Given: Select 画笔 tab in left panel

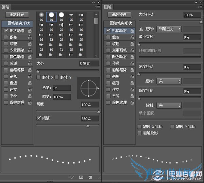Looking at the screenshot, I should click(5, 7).
